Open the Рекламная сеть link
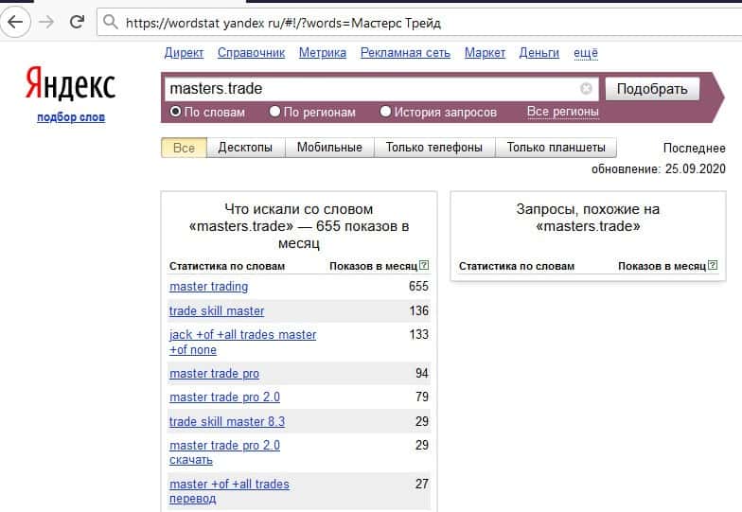This screenshot has height=512, width=742. [x=405, y=53]
